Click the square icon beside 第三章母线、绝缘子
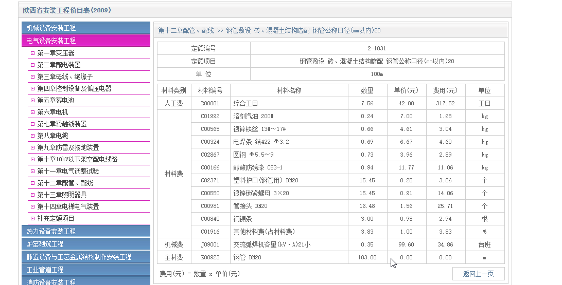Screen dimensions: 562x285 pyautogui.click(x=32, y=77)
